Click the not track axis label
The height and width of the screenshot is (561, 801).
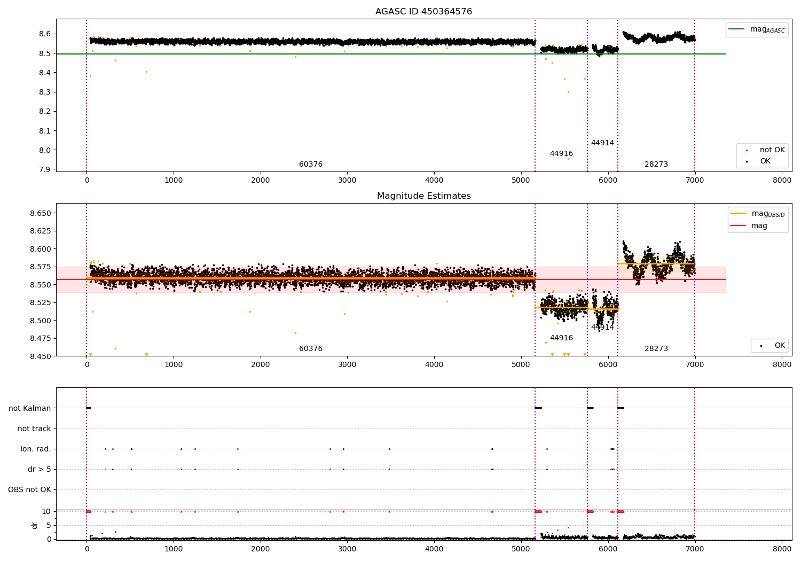point(34,428)
